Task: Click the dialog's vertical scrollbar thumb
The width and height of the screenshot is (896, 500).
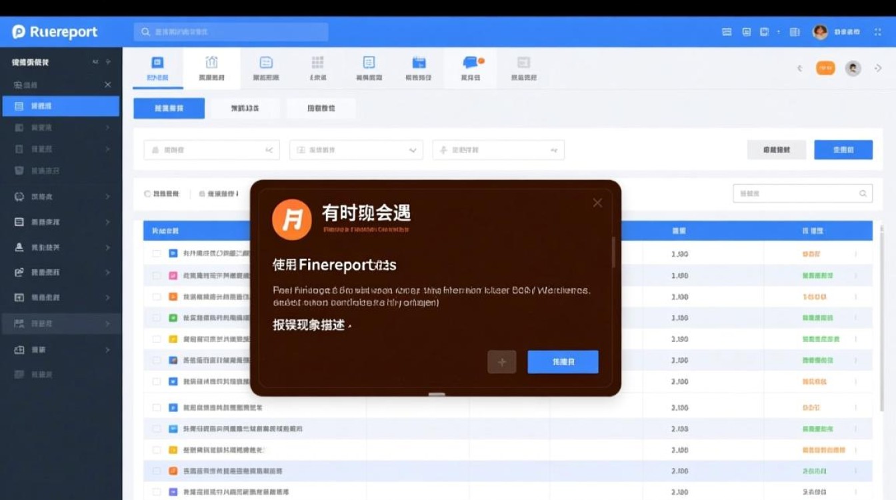Action: coord(613,252)
